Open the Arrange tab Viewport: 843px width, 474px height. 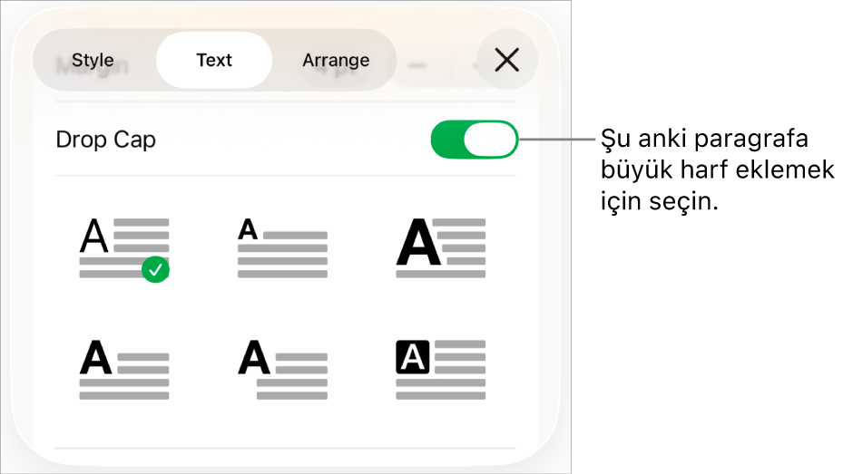click(336, 61)
